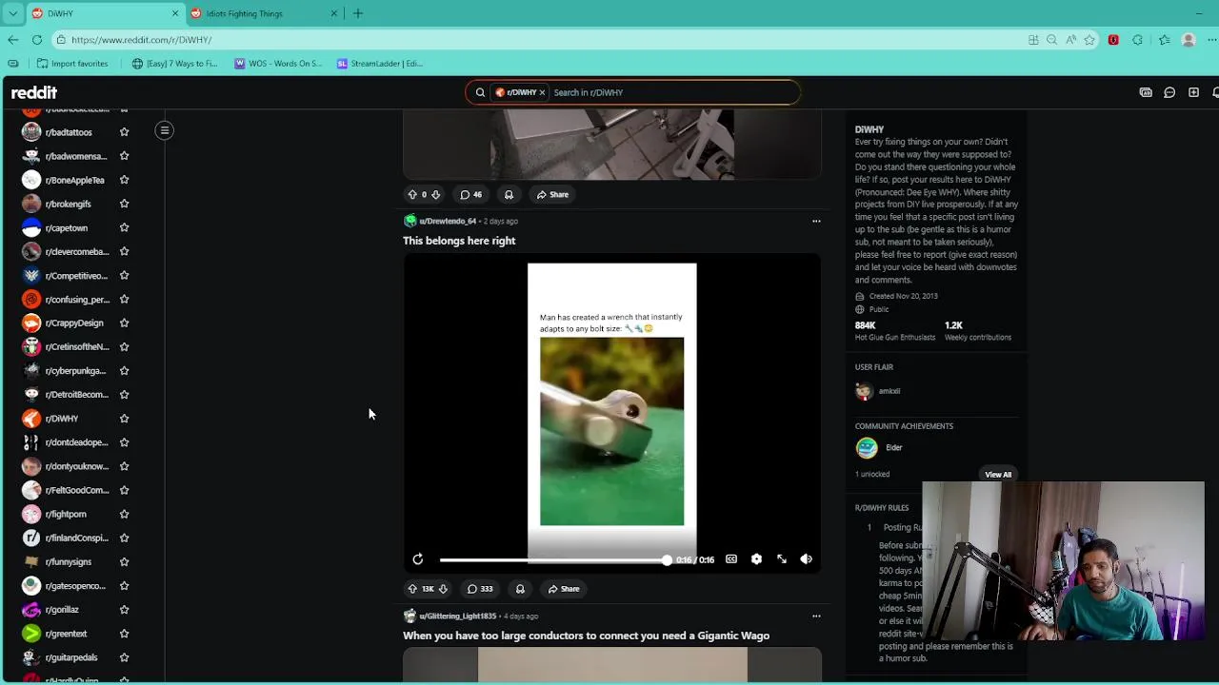Image resolution: width=1219 pixels, height=685 pixels.
Task: Open more options for Glittering_Light1835 post
Action: tap(816, 616)
